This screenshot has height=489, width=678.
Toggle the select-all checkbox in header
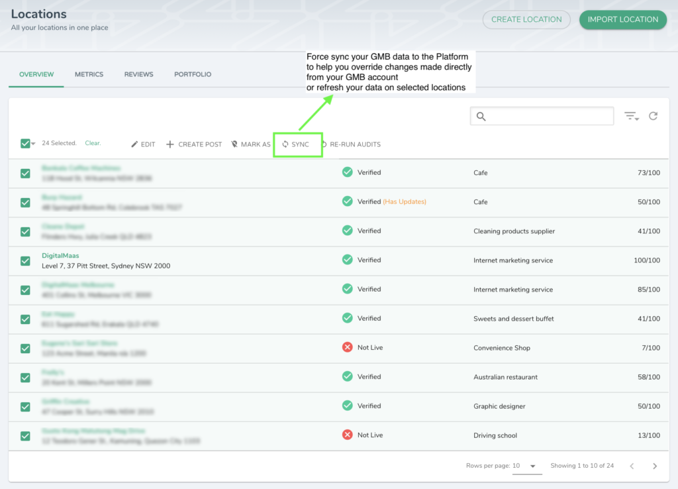pyautogui.click(x=25, y=143)
